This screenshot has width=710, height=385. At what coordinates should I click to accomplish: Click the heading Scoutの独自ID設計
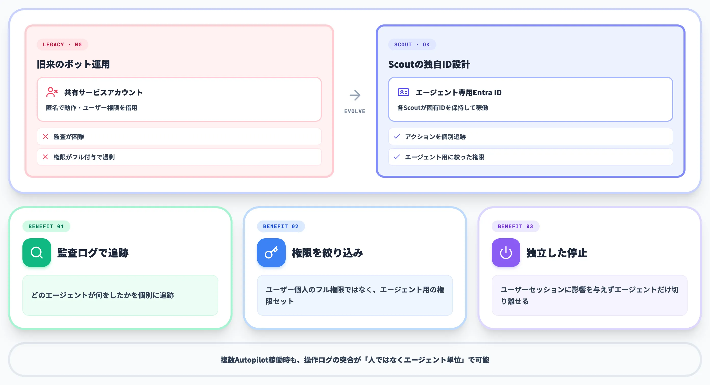point(429,64)
